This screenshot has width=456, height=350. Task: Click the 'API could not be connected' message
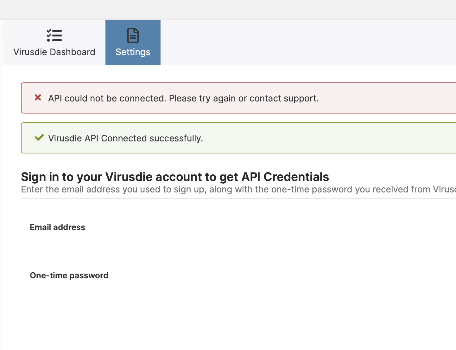pyautogui.click(x=183, y=98)
